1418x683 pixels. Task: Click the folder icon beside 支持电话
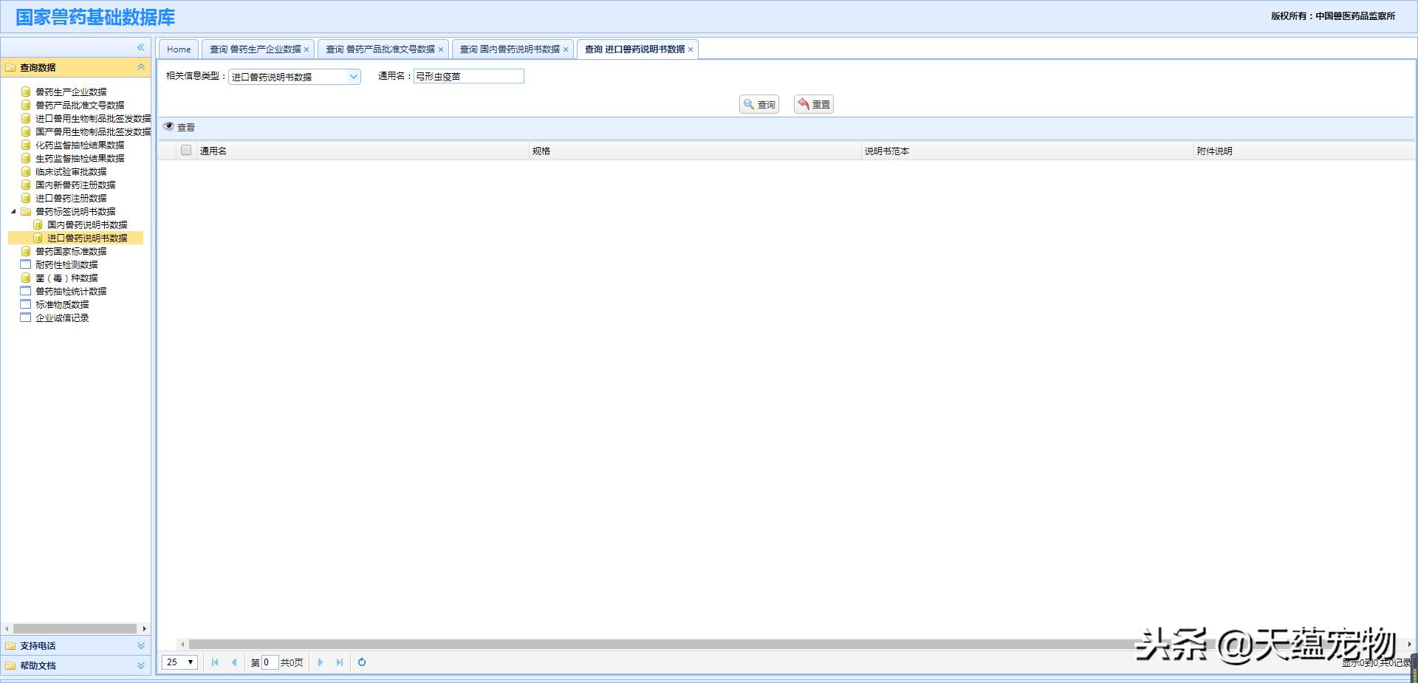(x=10, y=646)
